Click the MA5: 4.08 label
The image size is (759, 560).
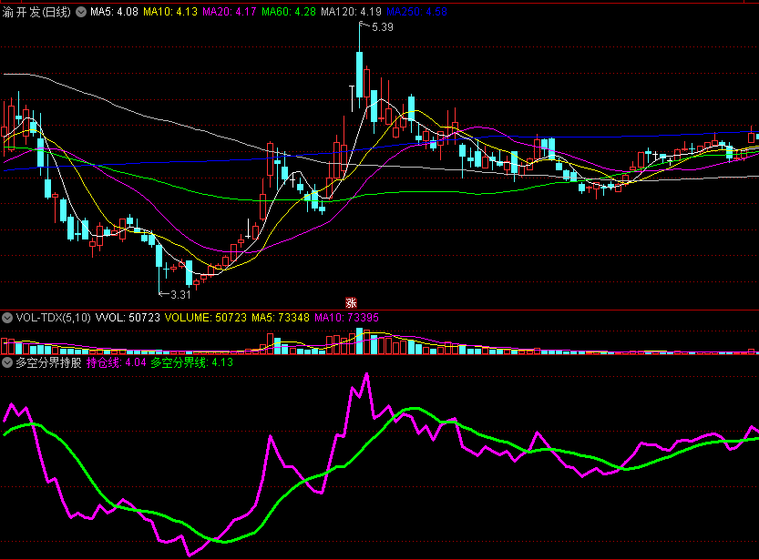click(x=114, y=12)
